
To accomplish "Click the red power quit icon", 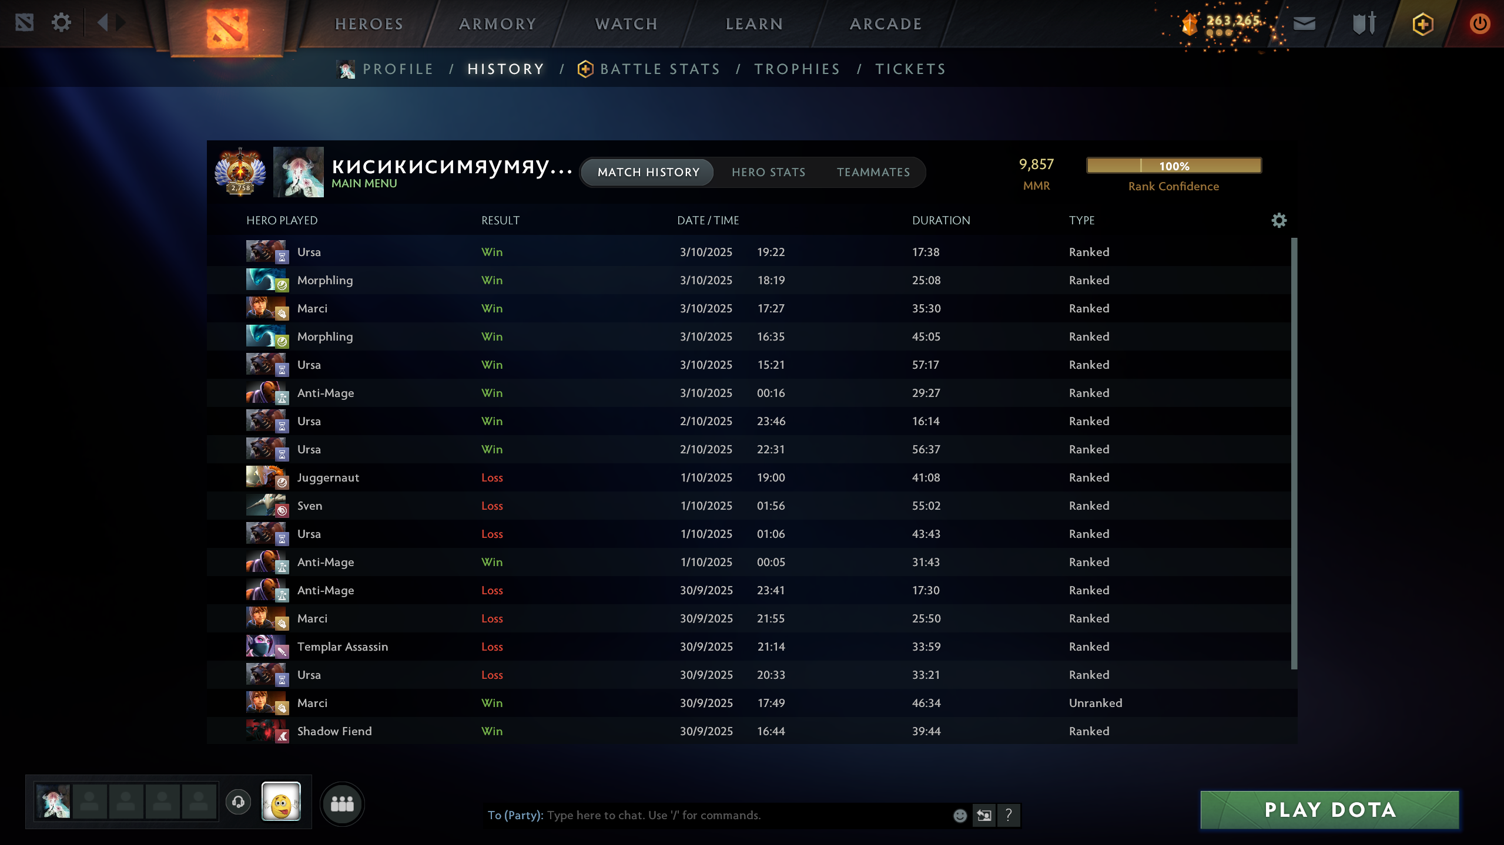I will click(1479, 24).
